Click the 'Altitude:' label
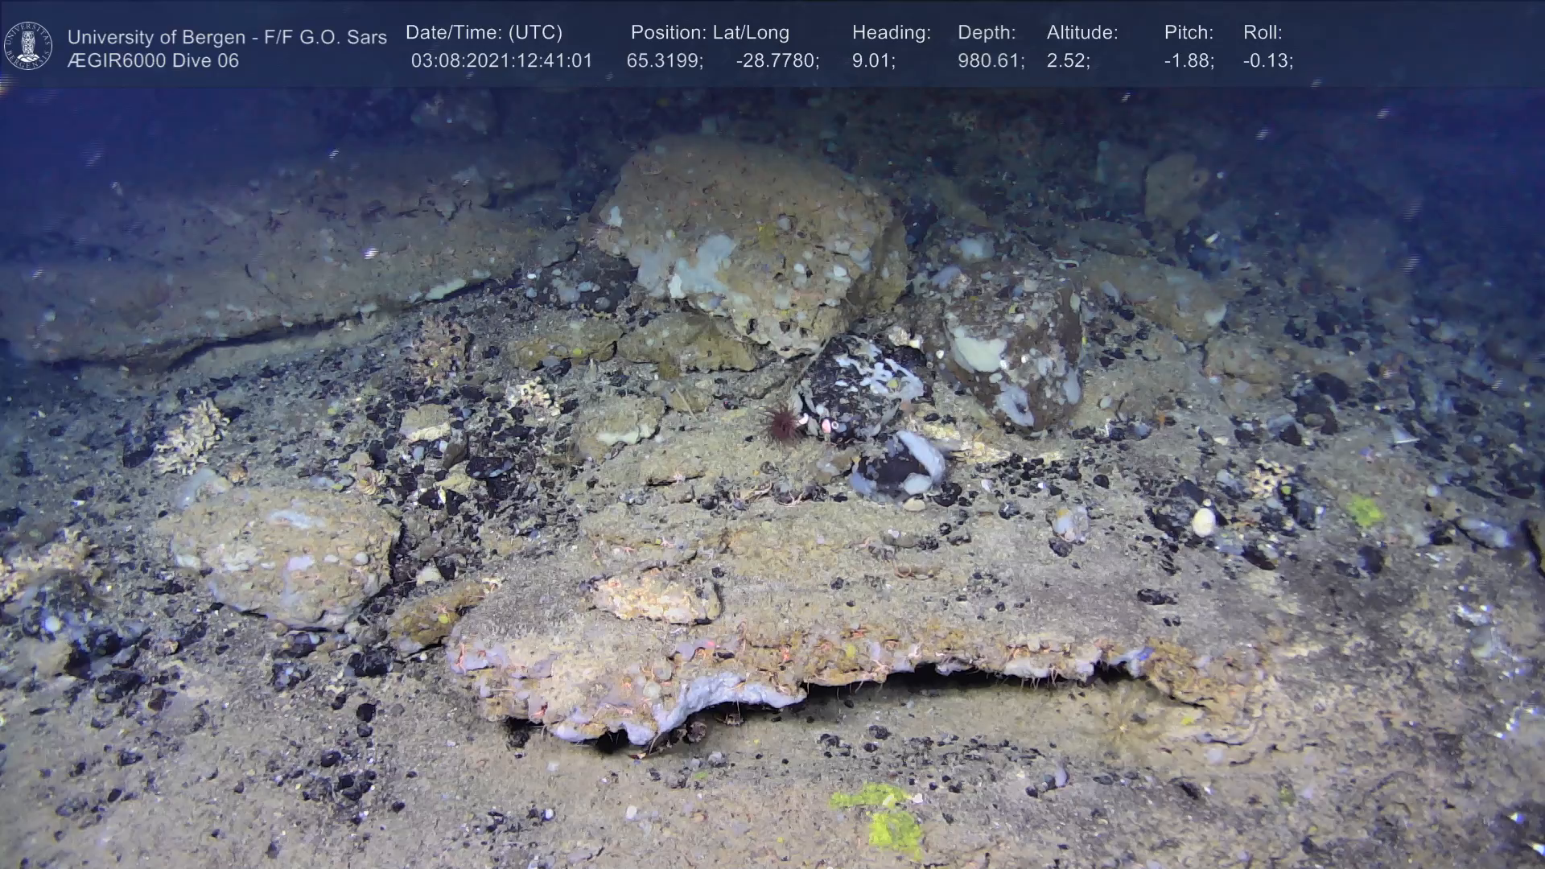1545x869 pixels. pos(1081,33)
